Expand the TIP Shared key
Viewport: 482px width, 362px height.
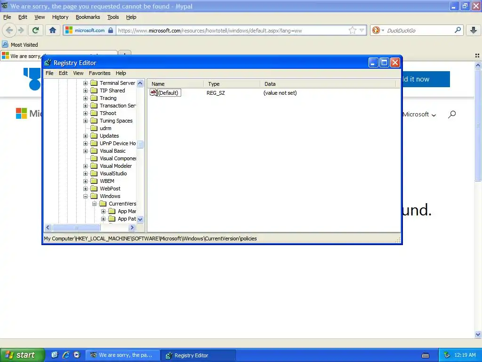click(86, 90)
